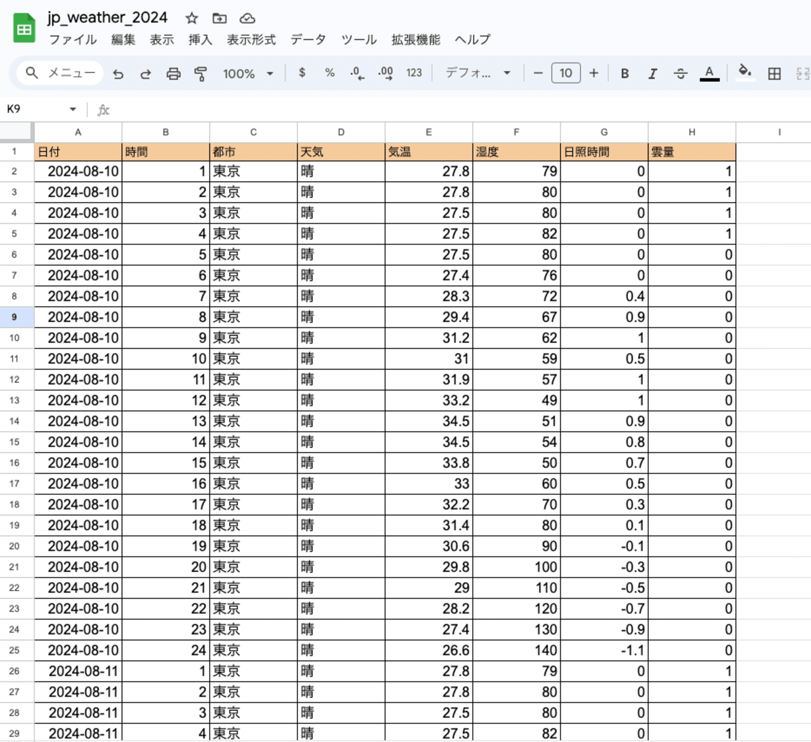Open the データ menu

pos(308,39)
